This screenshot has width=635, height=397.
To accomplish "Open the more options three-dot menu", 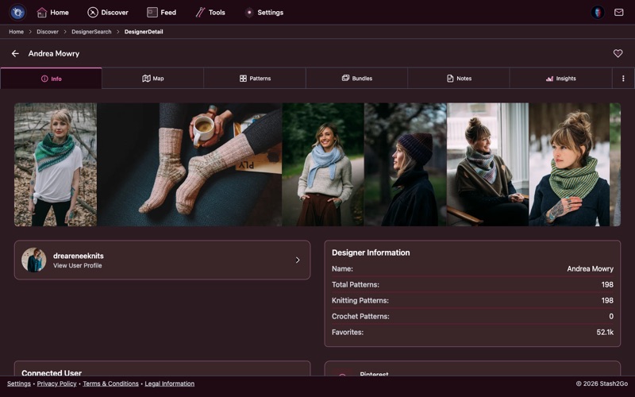I will tap(623, 79).
